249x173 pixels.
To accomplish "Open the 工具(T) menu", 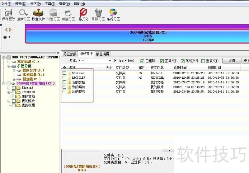I will click(50, 4).
